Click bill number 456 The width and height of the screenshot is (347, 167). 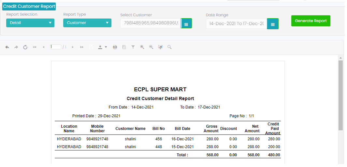pos(159,139)
